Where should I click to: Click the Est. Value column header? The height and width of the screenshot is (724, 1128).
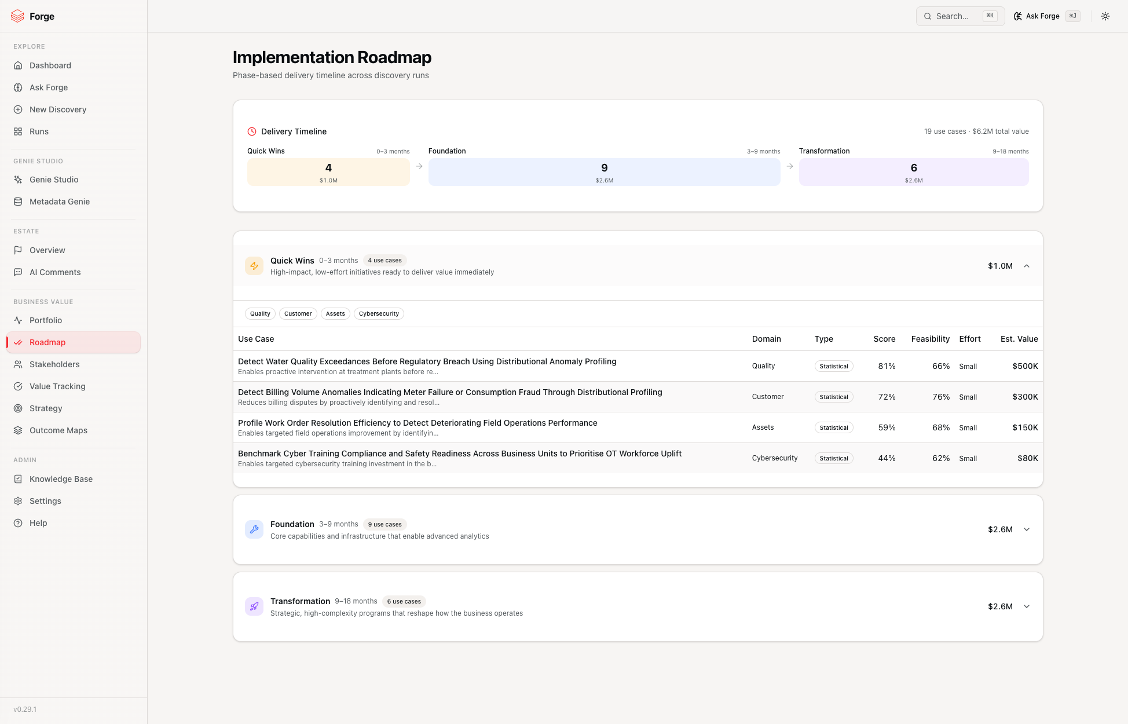tap(1019, 339)
